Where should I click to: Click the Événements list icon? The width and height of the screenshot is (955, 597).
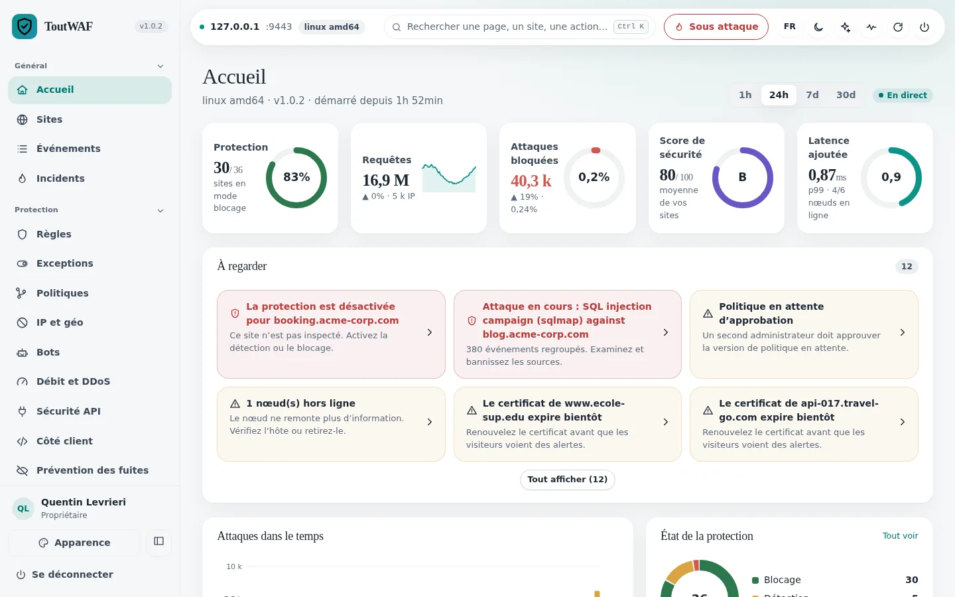(22, 149)
